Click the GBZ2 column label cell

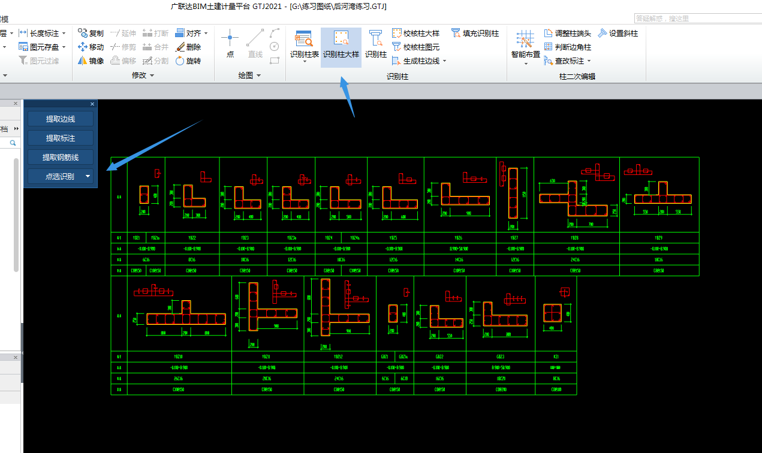439,357
